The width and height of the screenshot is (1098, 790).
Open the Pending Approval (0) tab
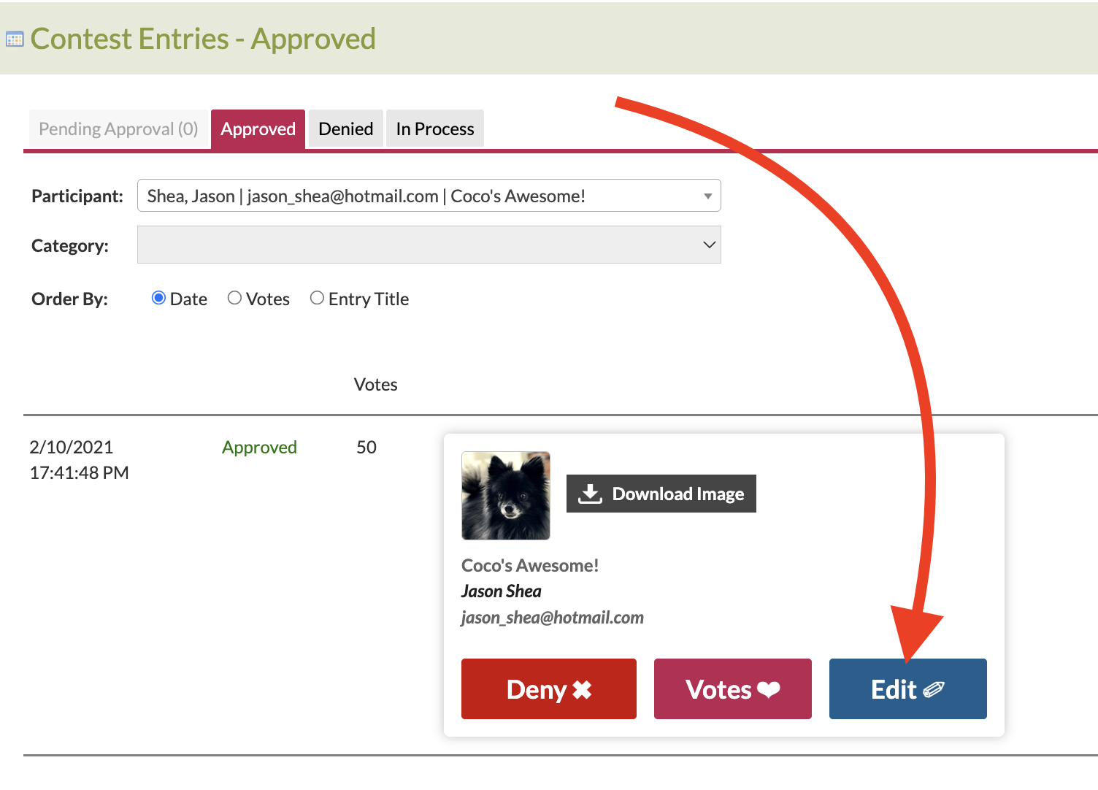click(118, 129)
